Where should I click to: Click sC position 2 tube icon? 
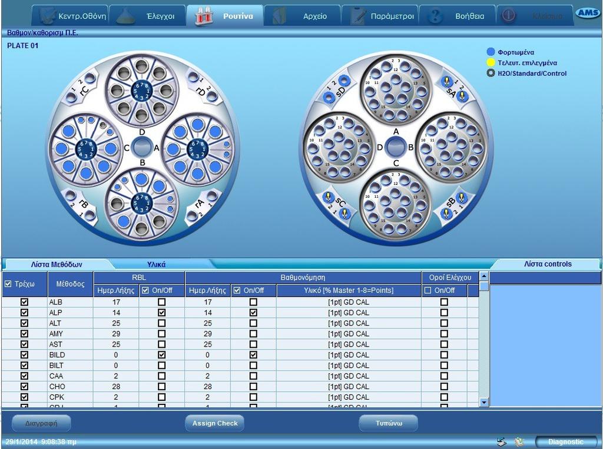328,197
